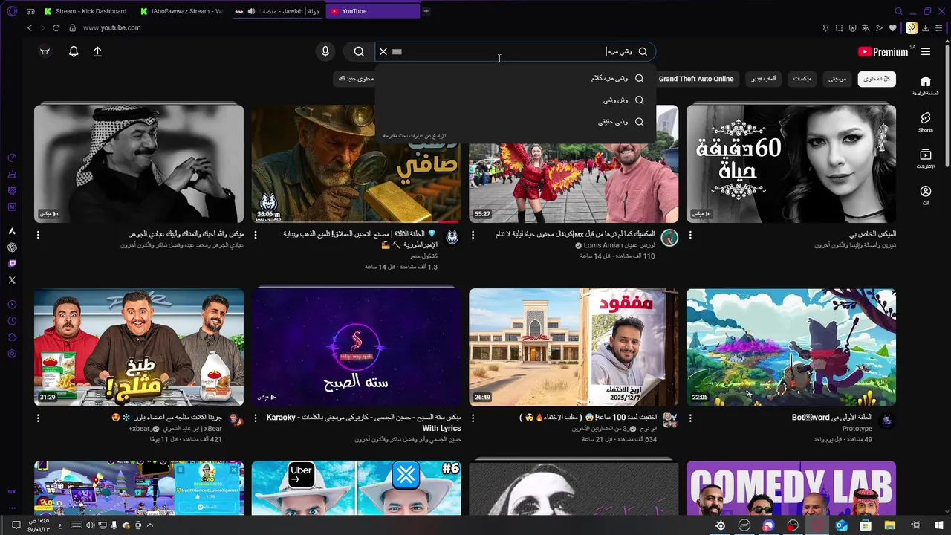Click the translate page icon
The width and height of the screenshot is (951, 535).
point(866,27)
